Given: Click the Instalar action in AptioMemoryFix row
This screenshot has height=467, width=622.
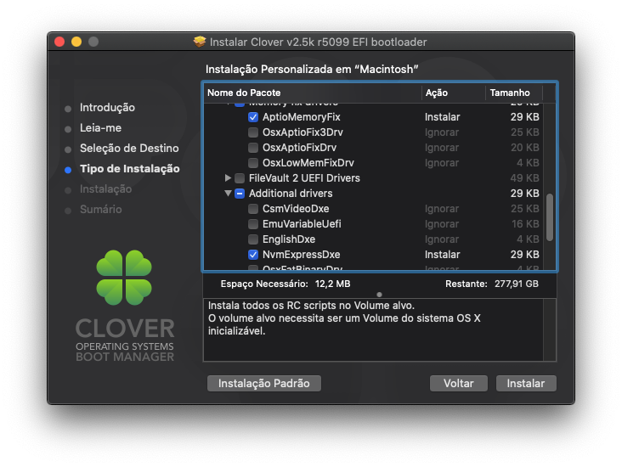Looking at the screenshot, I should click(x=443, y=117).
